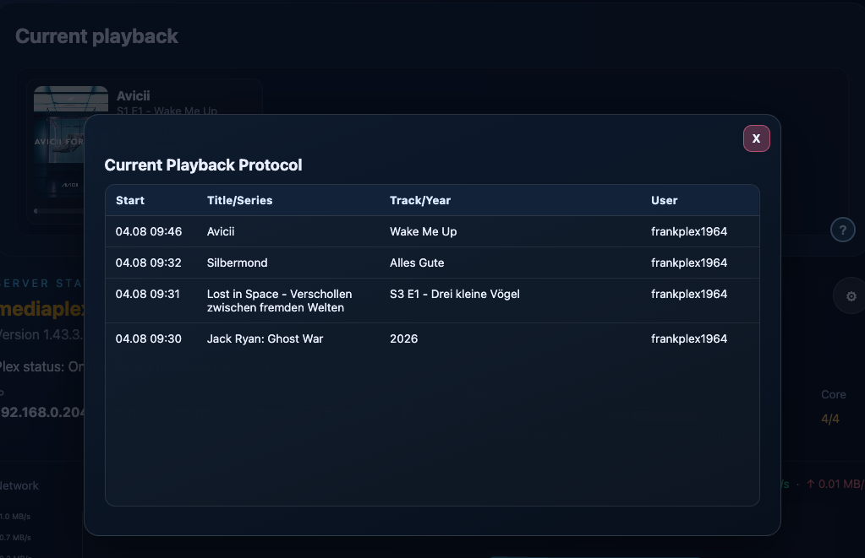
Task: Select the Alles Gute track cell
Action: (x=417, y=263)
